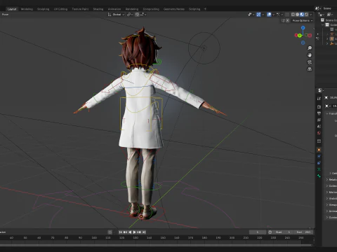Open the Output properties tab
This screenshot has height=252, width=337.
click(x=319, y=113)
